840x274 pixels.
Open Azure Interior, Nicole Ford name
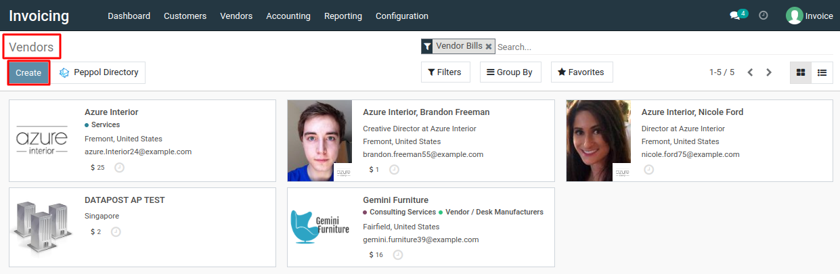[x=692, y=112]
